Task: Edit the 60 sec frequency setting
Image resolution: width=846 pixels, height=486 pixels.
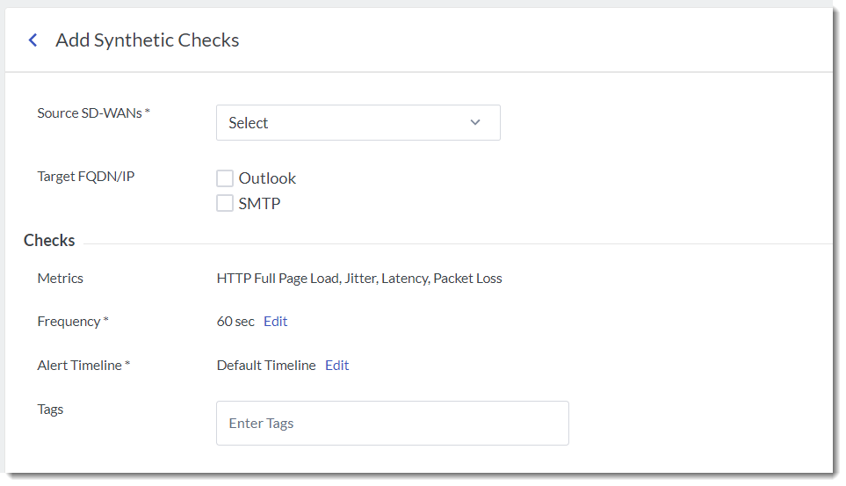Action: coord(275,322)
